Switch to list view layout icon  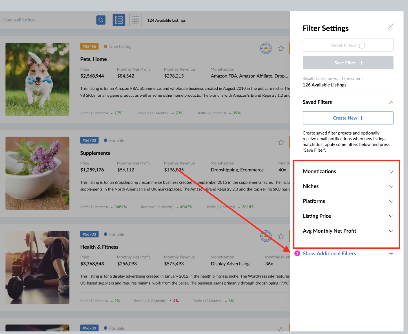click(119, 20)
